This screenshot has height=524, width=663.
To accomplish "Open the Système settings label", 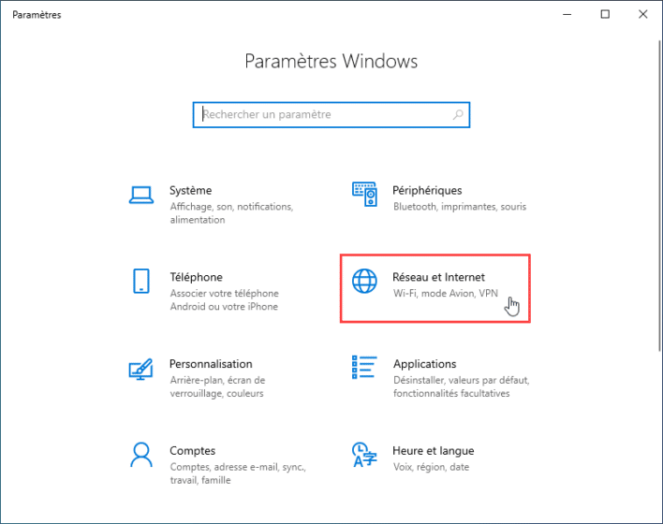I will tap(190, 190).
